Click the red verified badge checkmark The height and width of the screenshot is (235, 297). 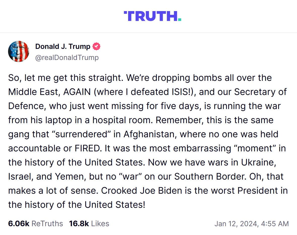(x=96, y=47)
